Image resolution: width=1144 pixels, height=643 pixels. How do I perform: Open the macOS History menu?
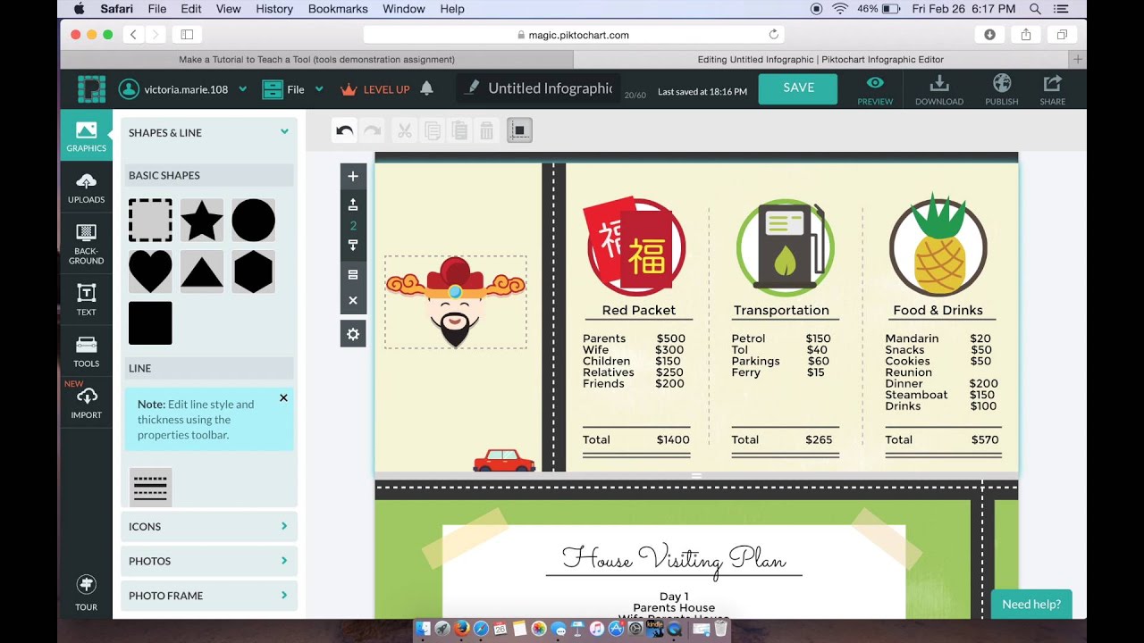pos(274,9)
